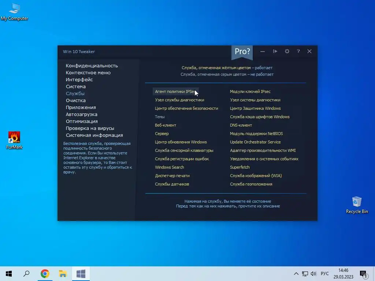
Task: Show hidden tray icons chevron
Action: tap(296, 274)
